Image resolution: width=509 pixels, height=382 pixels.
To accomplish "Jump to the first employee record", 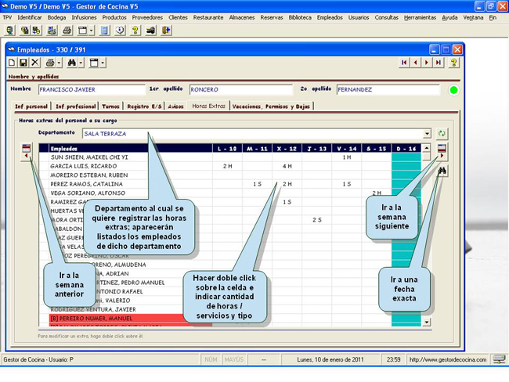I will pyautogui.click(x=405, y=63).
